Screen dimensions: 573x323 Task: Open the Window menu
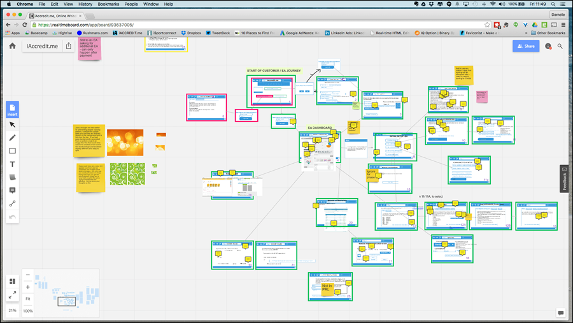[150, 4]
